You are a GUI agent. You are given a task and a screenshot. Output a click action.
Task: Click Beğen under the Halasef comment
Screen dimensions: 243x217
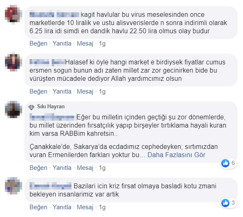tap(39, 91)
